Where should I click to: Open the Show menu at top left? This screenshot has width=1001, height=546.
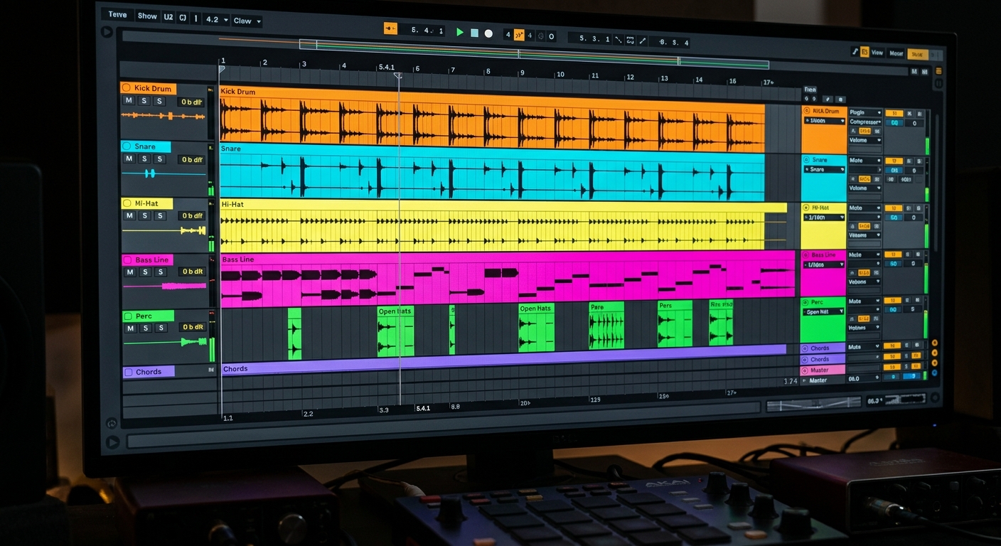click(147, 16)
